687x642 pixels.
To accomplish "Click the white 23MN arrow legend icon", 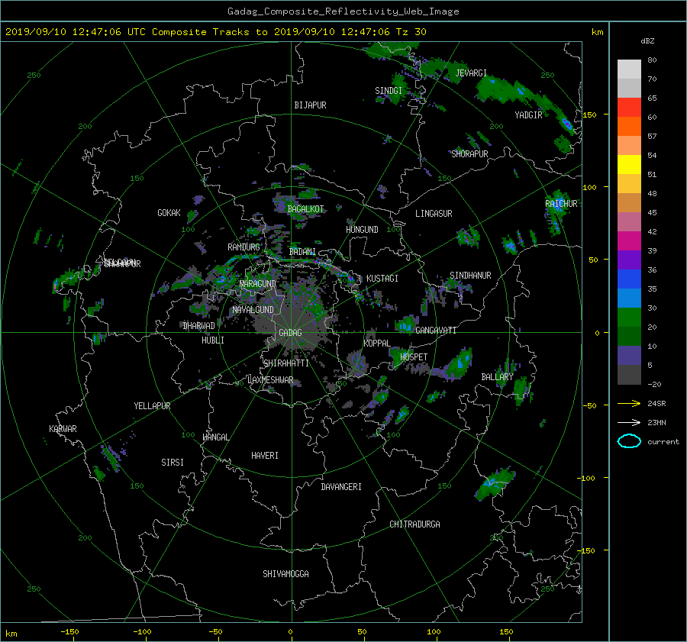I will point(629,422).
